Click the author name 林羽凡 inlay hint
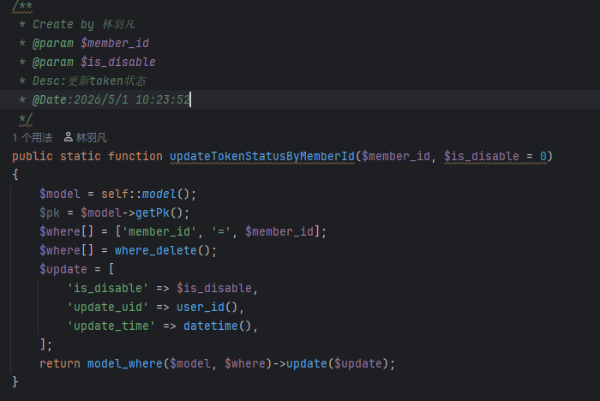 tap(92, 137)
